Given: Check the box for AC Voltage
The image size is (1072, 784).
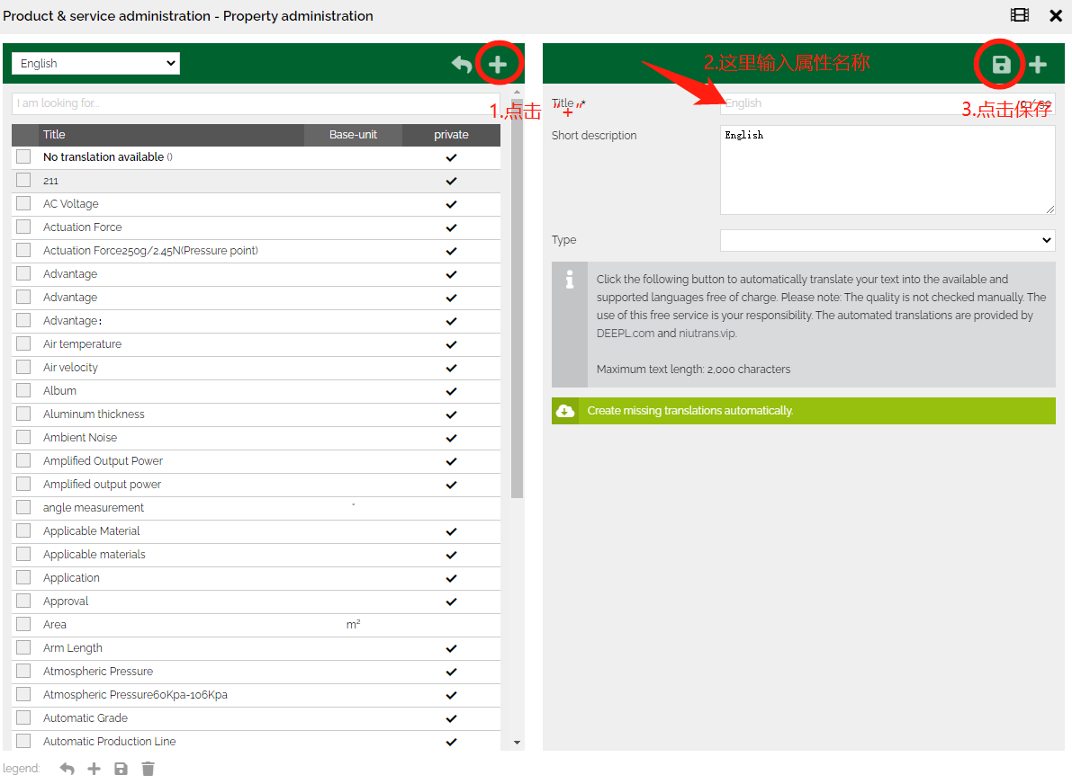Looking at the screenshot, I should [x=23, y=204].
